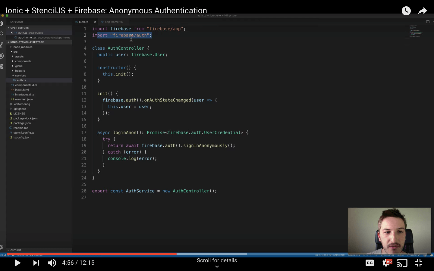This screenshot has width=434, height=271.
Task: Toggle closed captions
Action: click(x=370, y=263)
